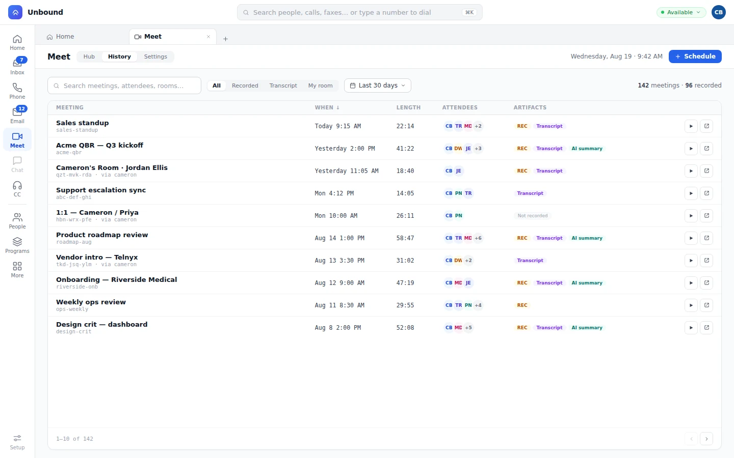Open Email with 12 badge

(17, 116)
